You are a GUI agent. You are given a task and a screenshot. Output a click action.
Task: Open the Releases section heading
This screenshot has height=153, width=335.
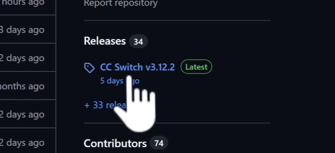(105, 41)
